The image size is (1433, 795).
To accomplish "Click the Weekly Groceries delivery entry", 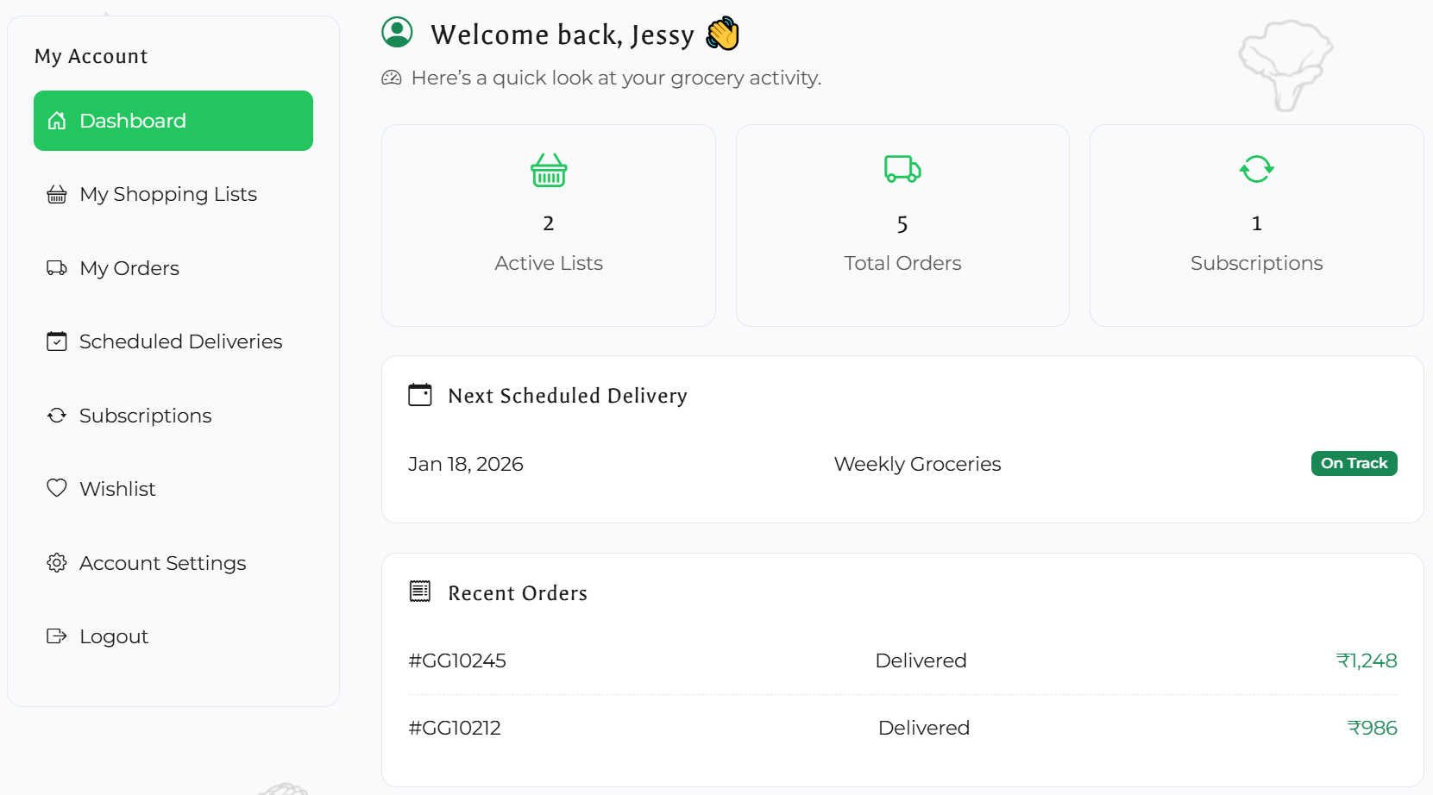I will 917,463.
